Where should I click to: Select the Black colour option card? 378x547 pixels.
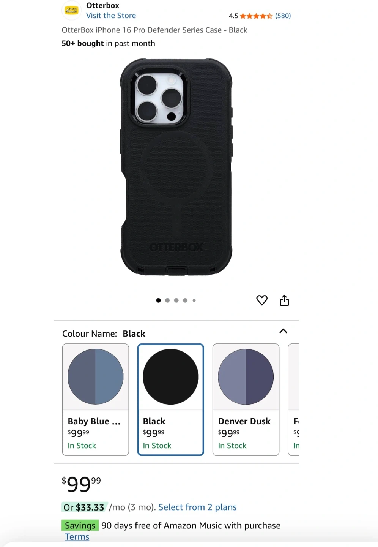point(171,400)
